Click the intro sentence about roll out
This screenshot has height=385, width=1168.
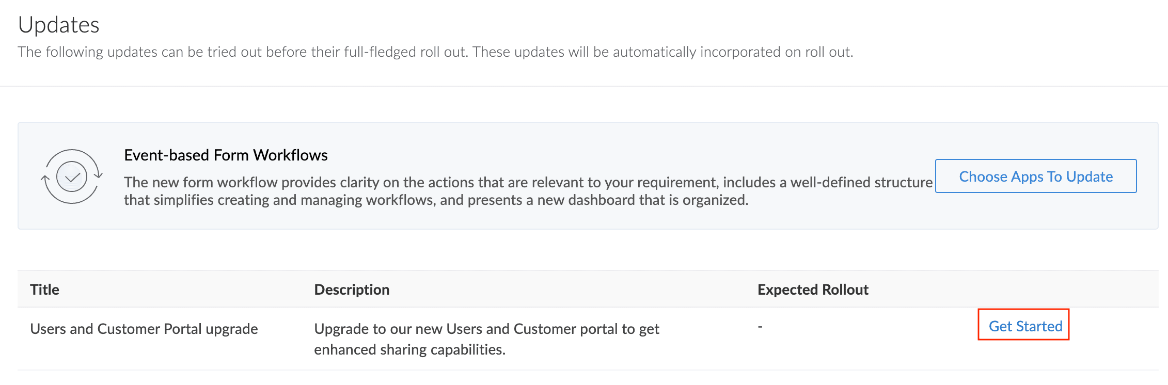[435, 52]
